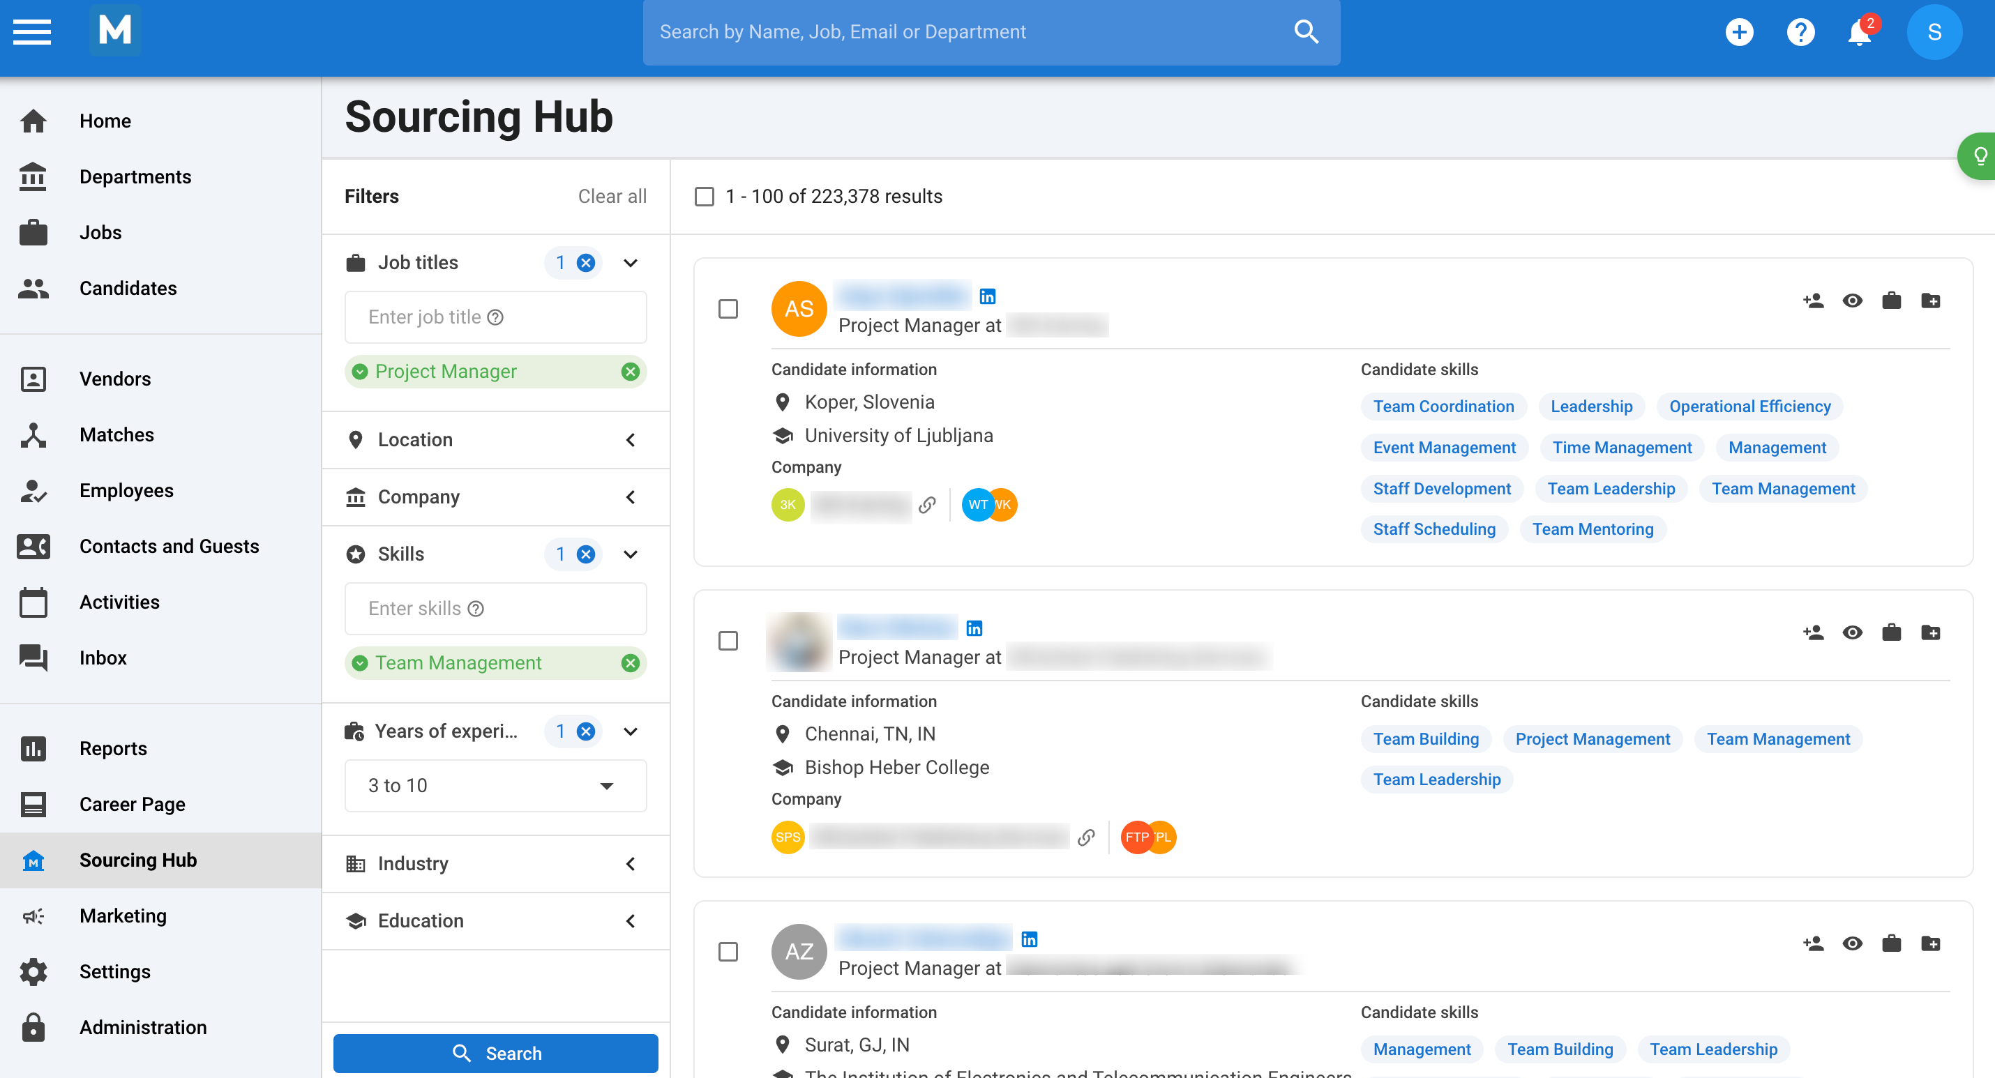Check the select-all results checkbox
Image resolution: width=1995 pixels, height=1078 pixels.
(x=704, y=197)
